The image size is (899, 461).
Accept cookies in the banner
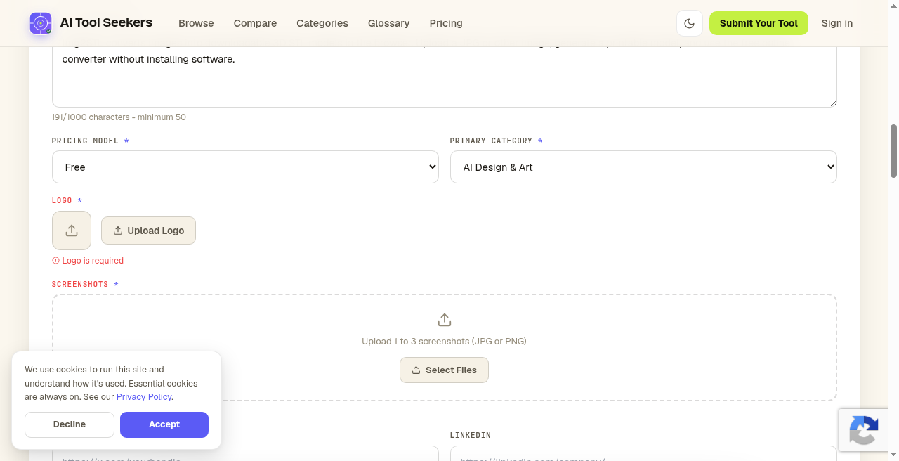(x=164, y=424)
